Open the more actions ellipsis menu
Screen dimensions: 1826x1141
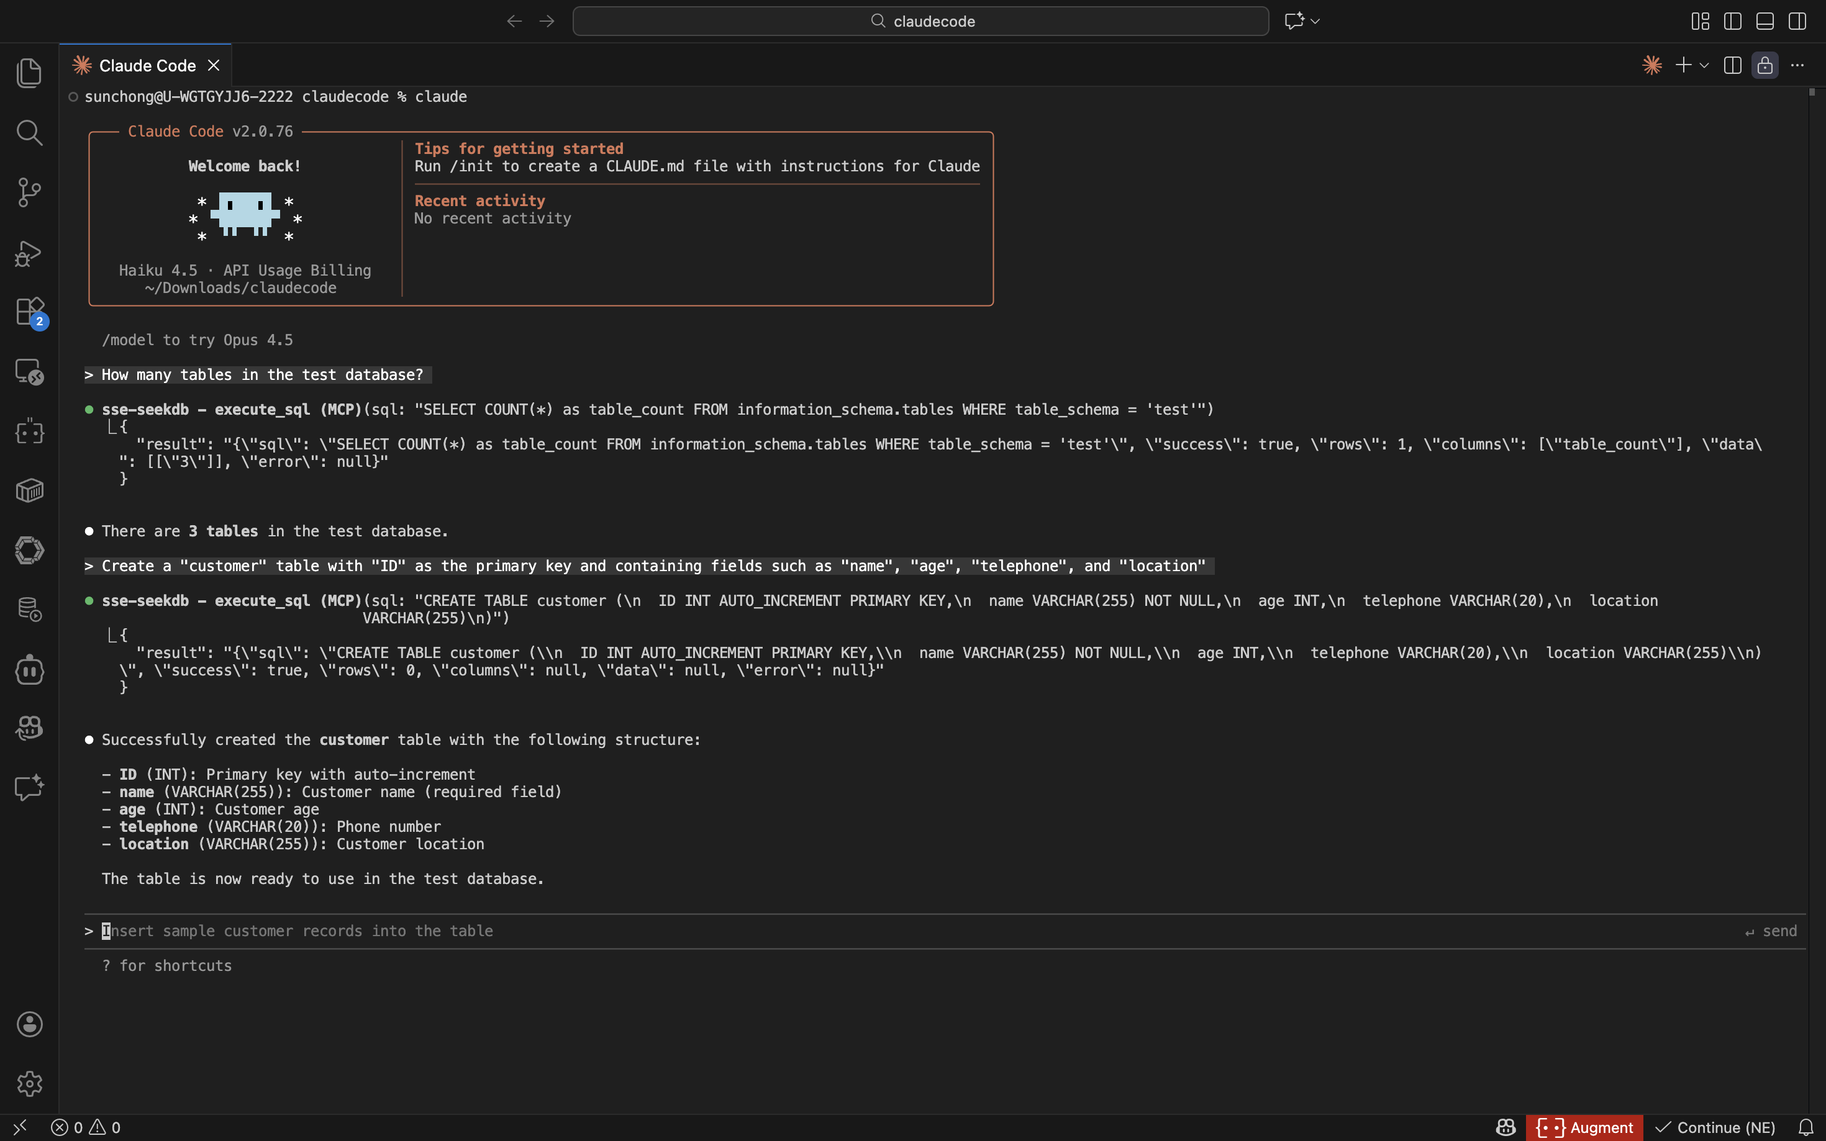pyautogui.click(x=1797, y=66)
